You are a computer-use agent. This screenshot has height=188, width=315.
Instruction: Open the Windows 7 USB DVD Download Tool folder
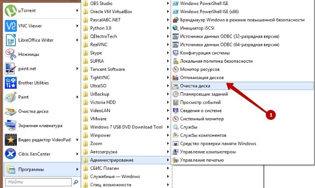click(126, 127)
